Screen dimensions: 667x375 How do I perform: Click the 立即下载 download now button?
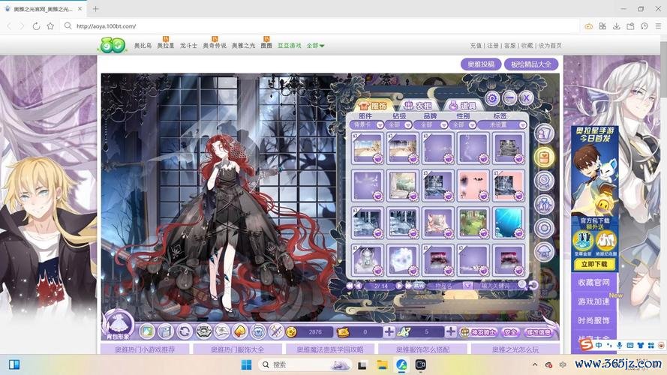coord(594,264)
